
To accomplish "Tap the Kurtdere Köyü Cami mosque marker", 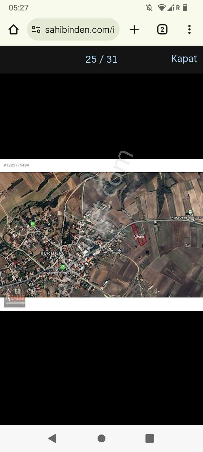I will [63, 267].
